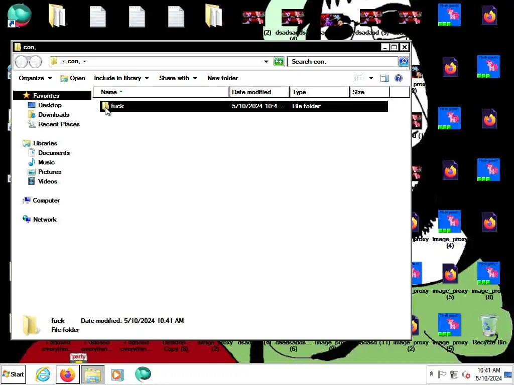Open the Music library
The width and height of the screenshot is (514, 385).
click(x=46, y=162)
